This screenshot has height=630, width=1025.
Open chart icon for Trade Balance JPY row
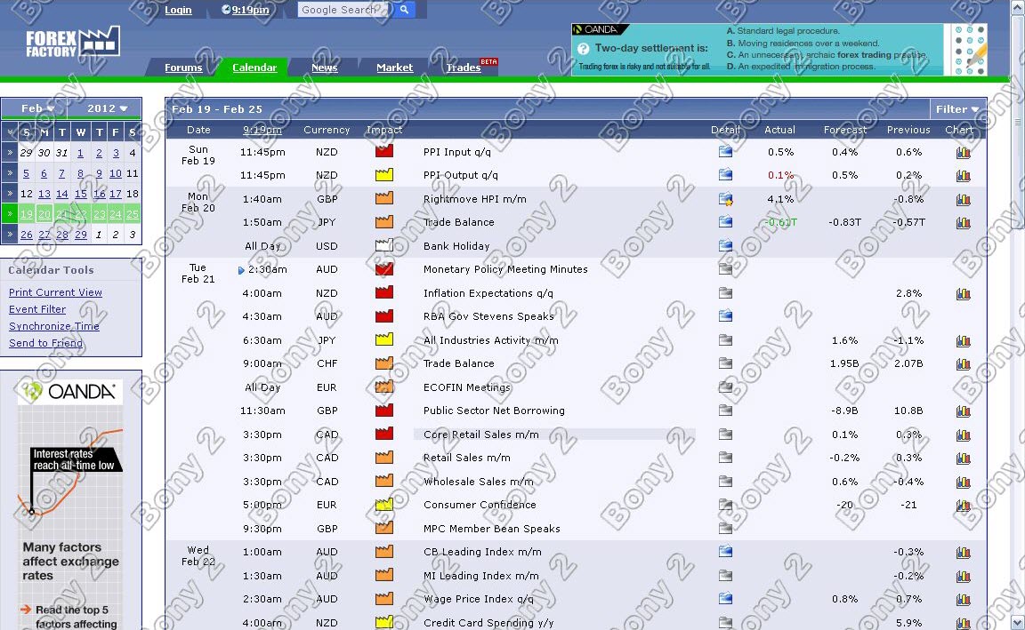click(963, 222)
